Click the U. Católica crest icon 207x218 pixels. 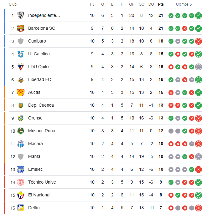coord(21,54)
